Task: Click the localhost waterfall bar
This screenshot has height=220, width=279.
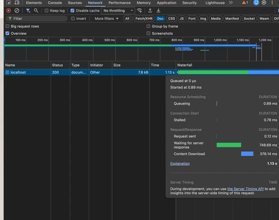Action: coord(229,72)
